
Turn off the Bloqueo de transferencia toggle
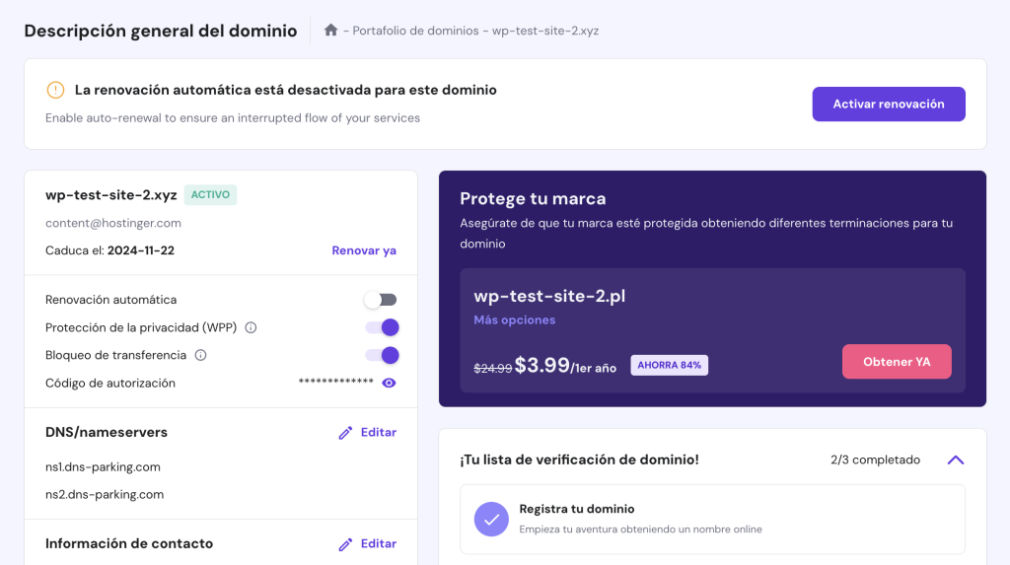click(382, 355)
